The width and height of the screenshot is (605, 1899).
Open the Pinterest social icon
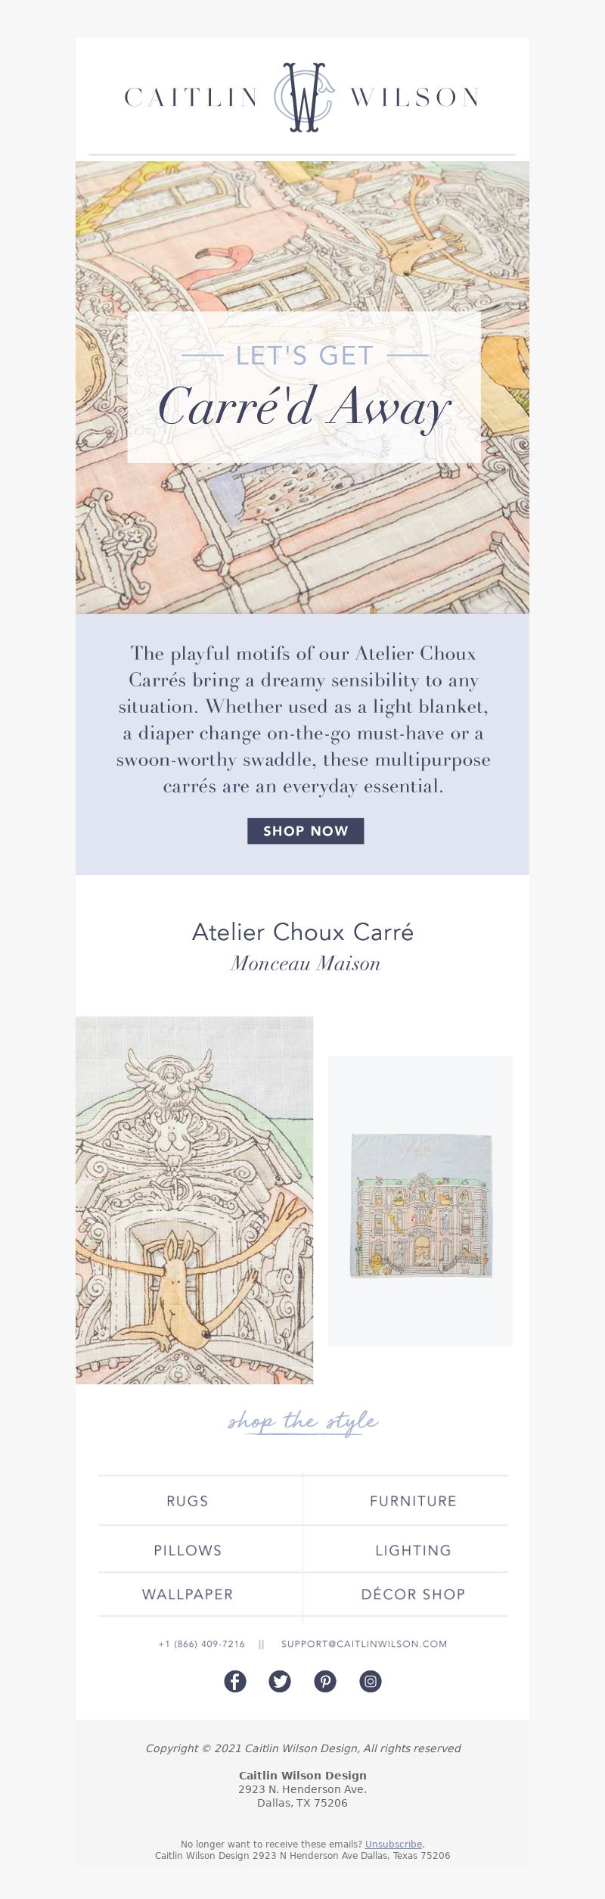click(325, 1681)
